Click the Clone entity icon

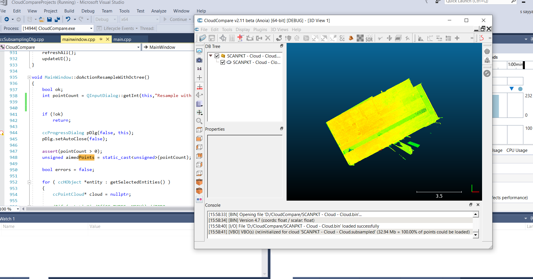[x=250, y=38]
